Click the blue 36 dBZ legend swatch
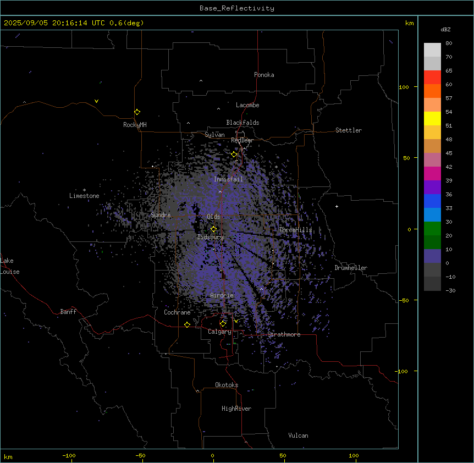474x463 pixels. tap(432, 201)
